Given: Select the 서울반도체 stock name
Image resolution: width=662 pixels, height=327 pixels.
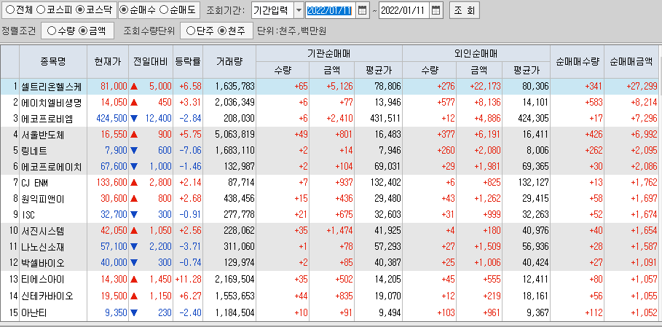Looking at the screenshot, I should click(42, 135).
